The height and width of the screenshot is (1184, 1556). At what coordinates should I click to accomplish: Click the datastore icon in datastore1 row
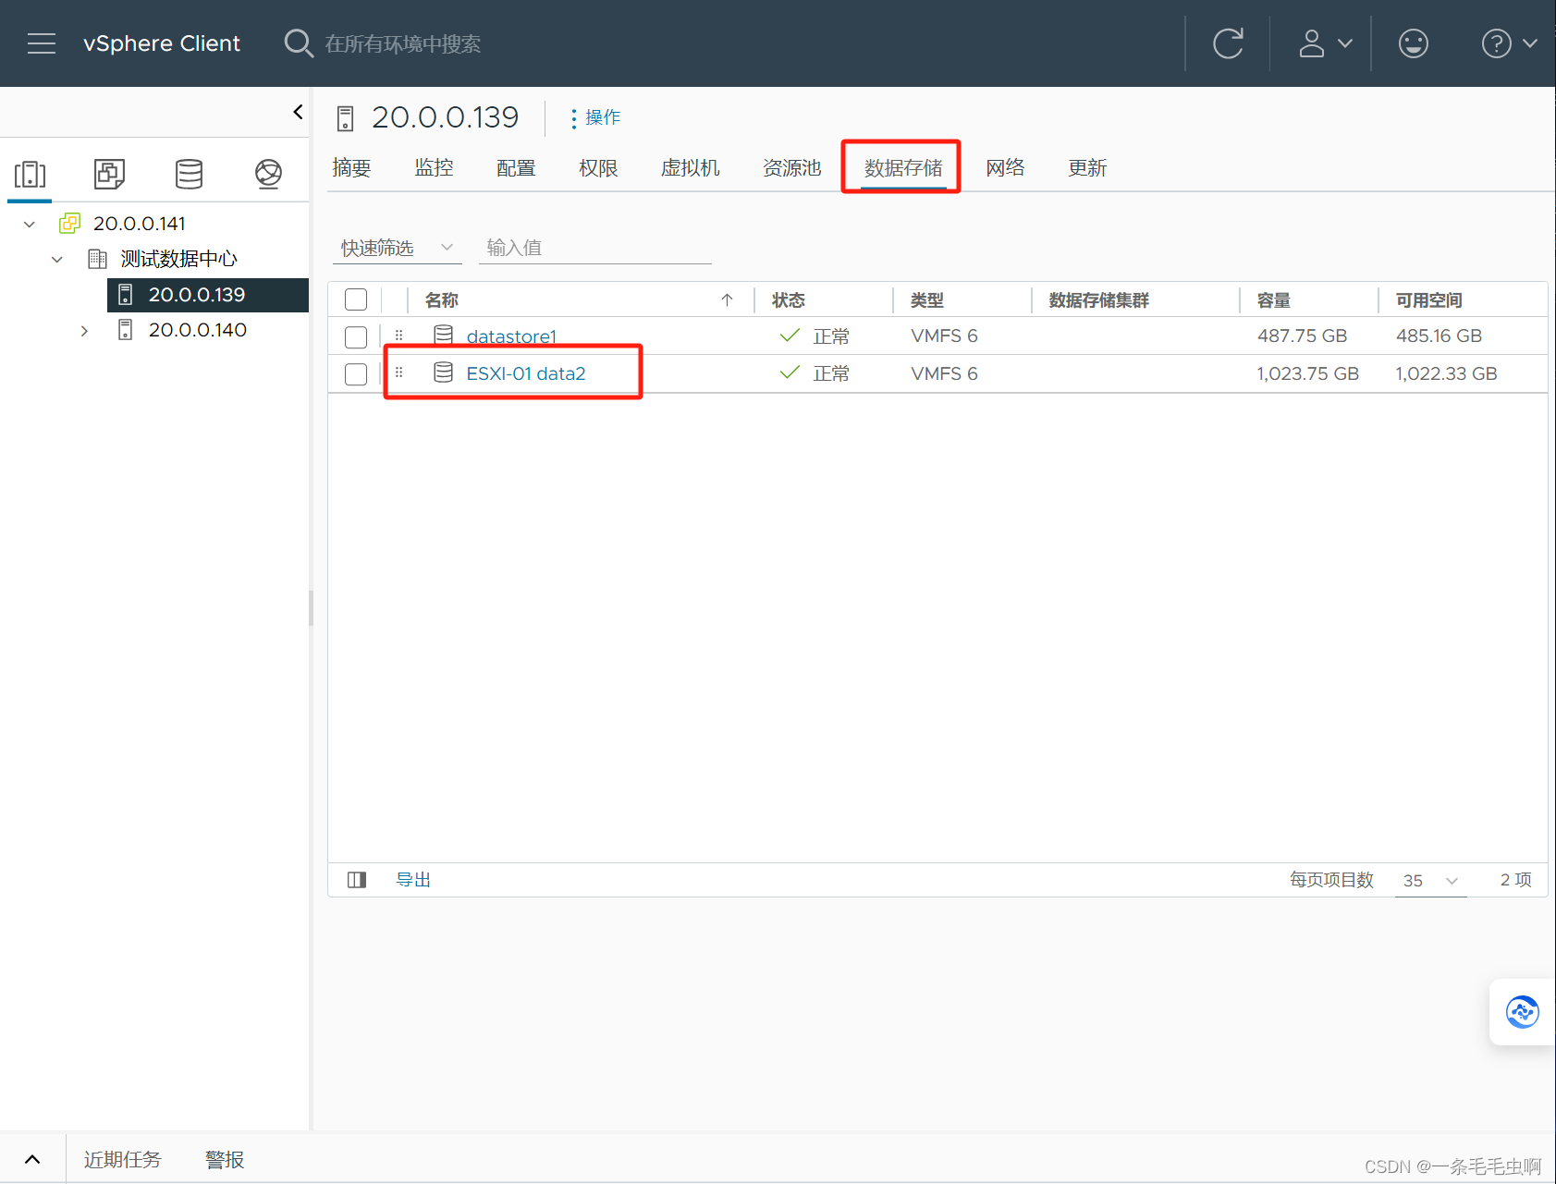pos(444,335)
